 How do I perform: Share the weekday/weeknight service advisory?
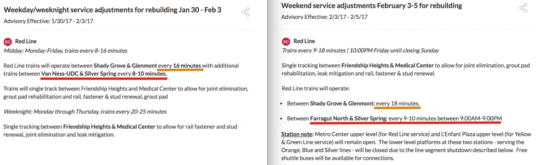245,12
